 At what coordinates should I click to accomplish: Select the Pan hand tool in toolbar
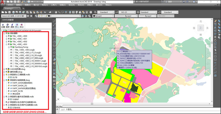point(56,12)
